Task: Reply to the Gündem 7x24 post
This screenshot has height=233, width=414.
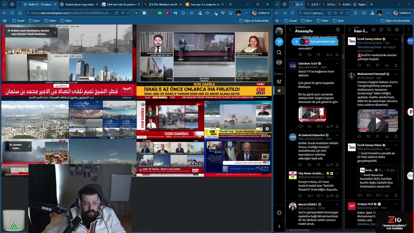Action: (300, 127)
